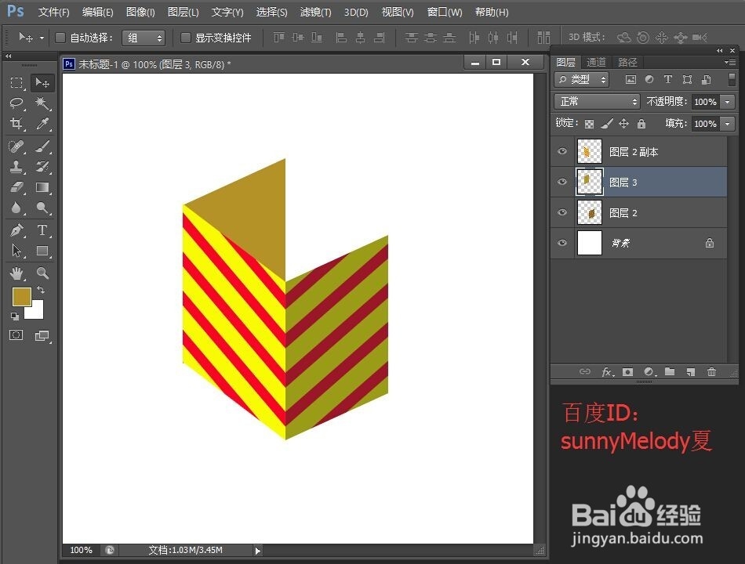This screenshot has width=745, height=564.
Task: Select the Gradient tool
Action: [x=42, y=187]
